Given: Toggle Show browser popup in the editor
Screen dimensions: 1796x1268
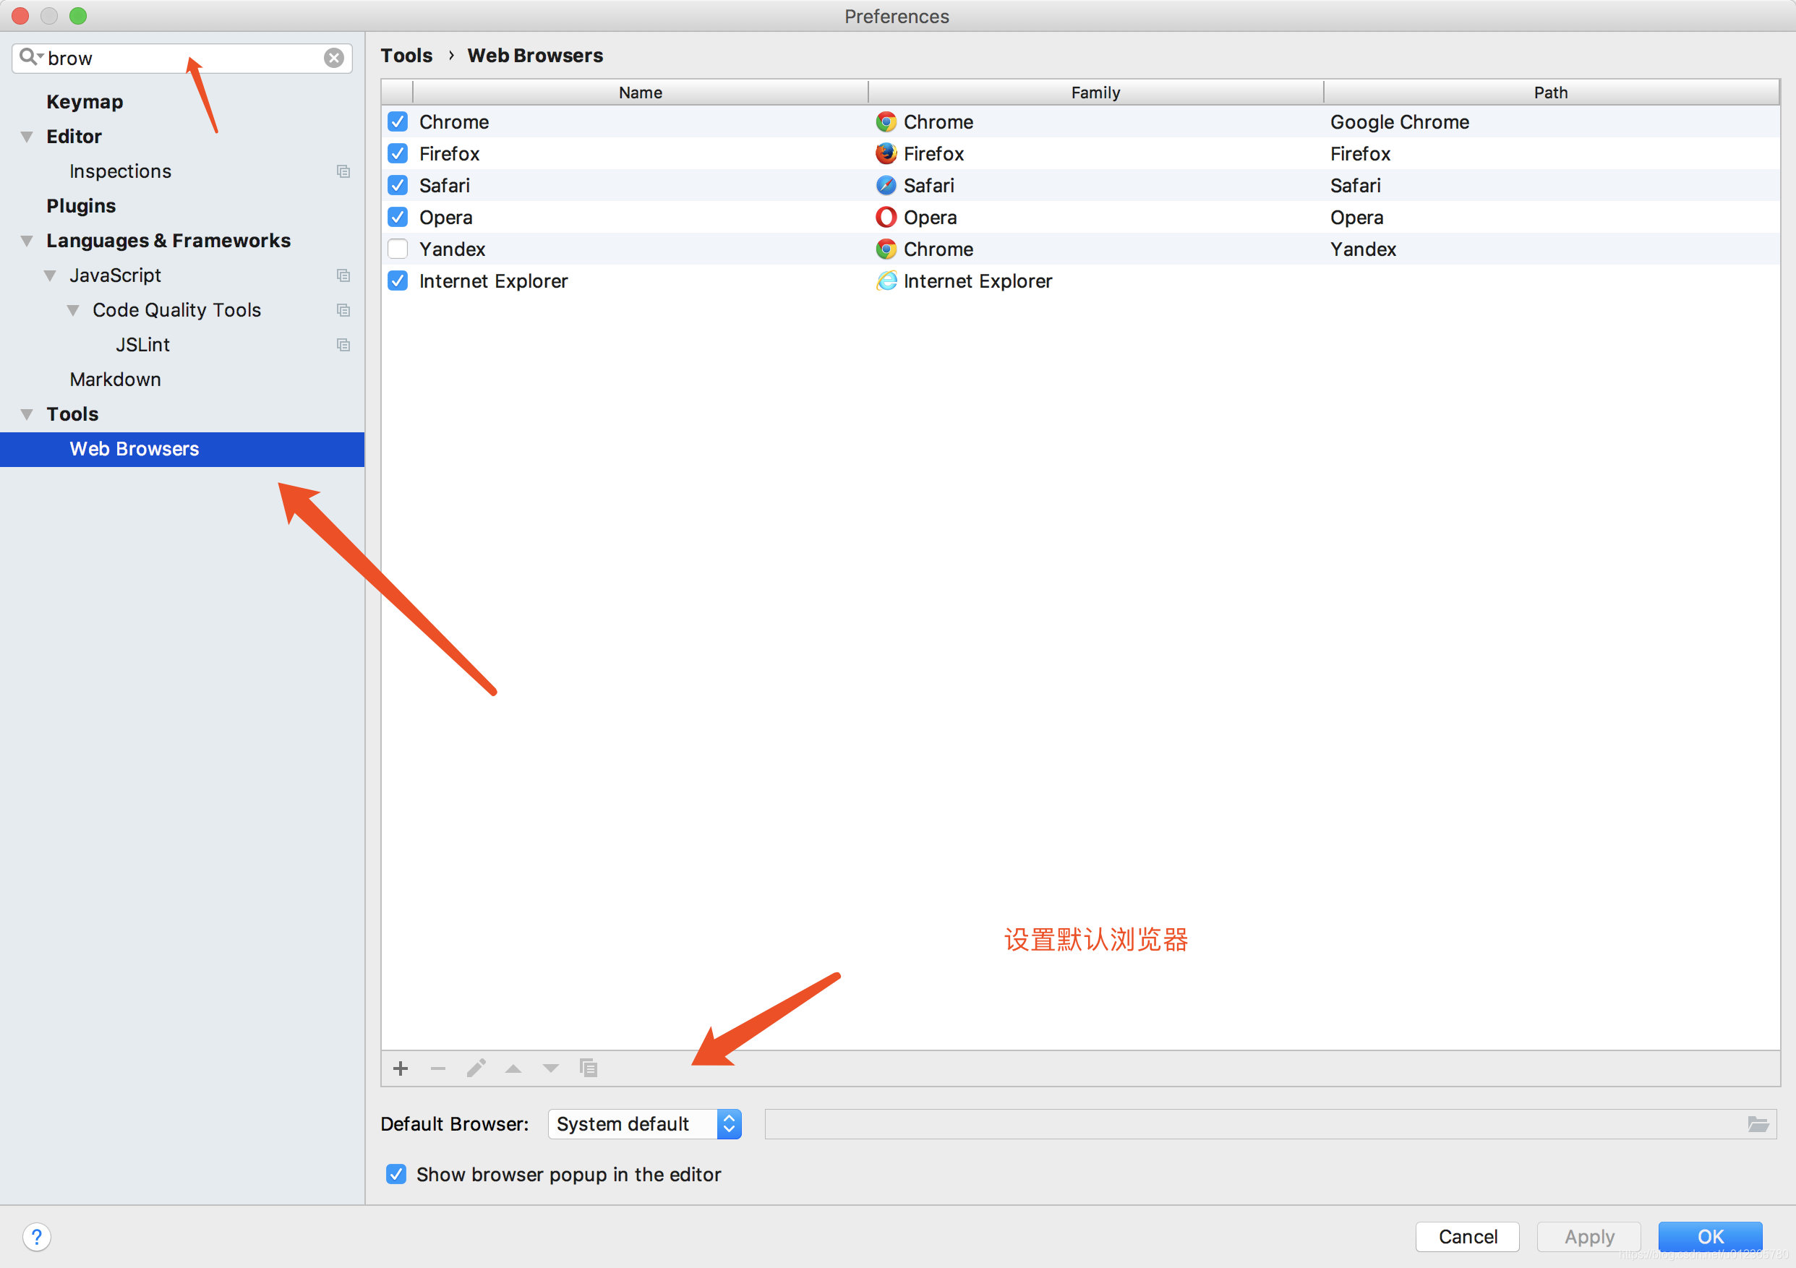Looking at the screenshot, I should point(397,1174).
